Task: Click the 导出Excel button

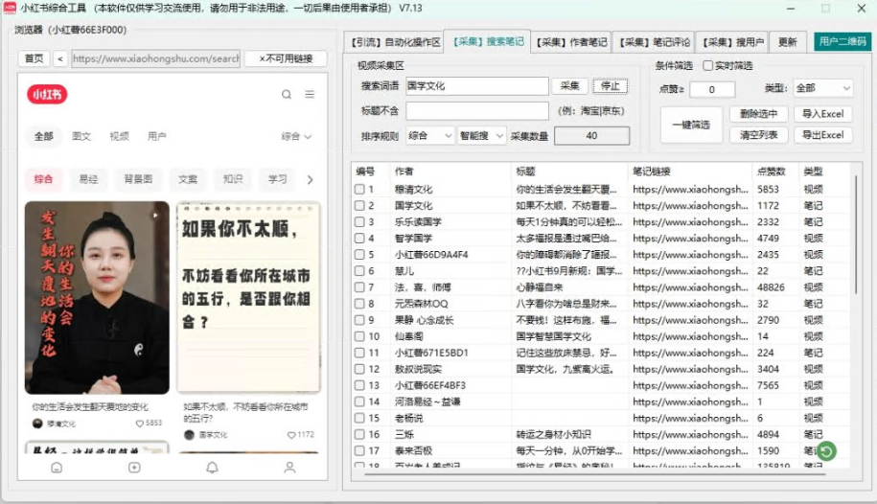Action: [822, 135]
